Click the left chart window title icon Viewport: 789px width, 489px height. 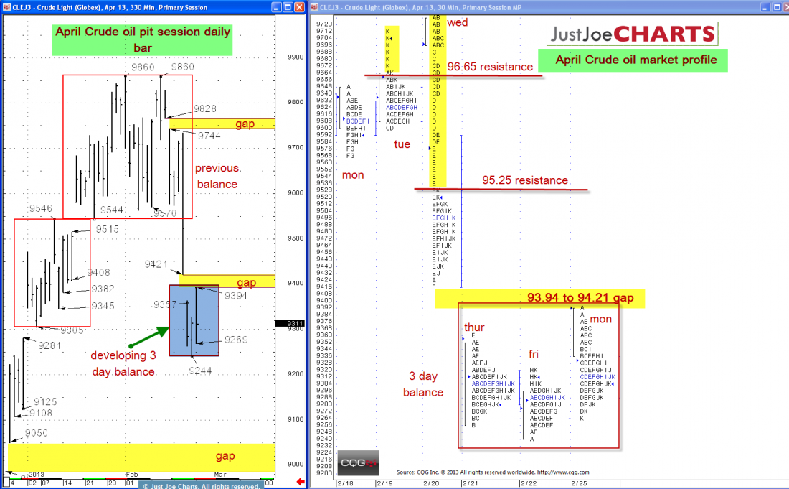7,7
